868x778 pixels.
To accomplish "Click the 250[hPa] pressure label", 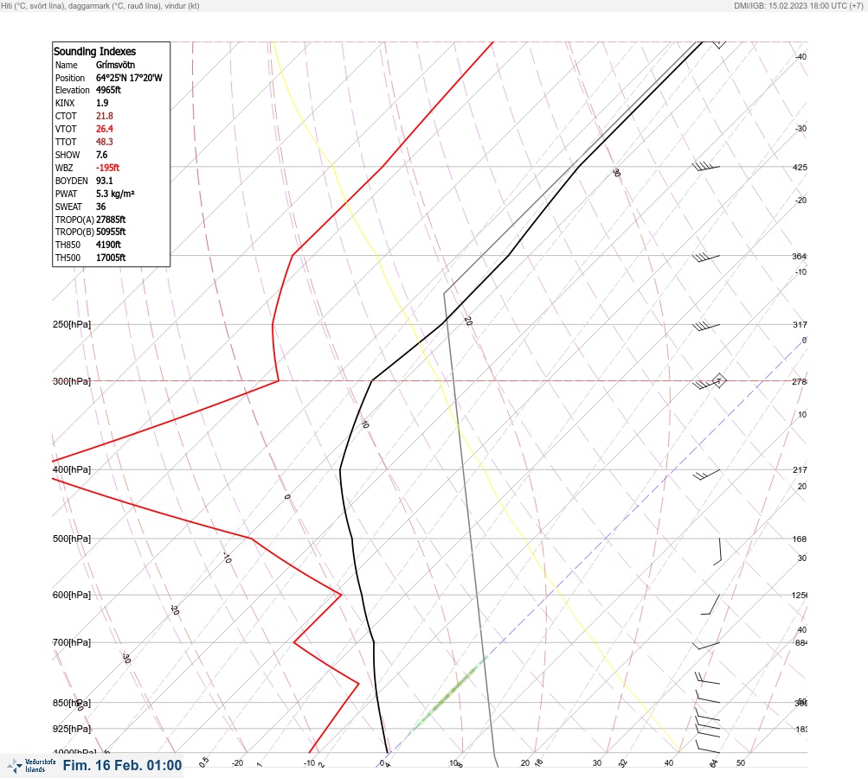I will tap(72, 324).
